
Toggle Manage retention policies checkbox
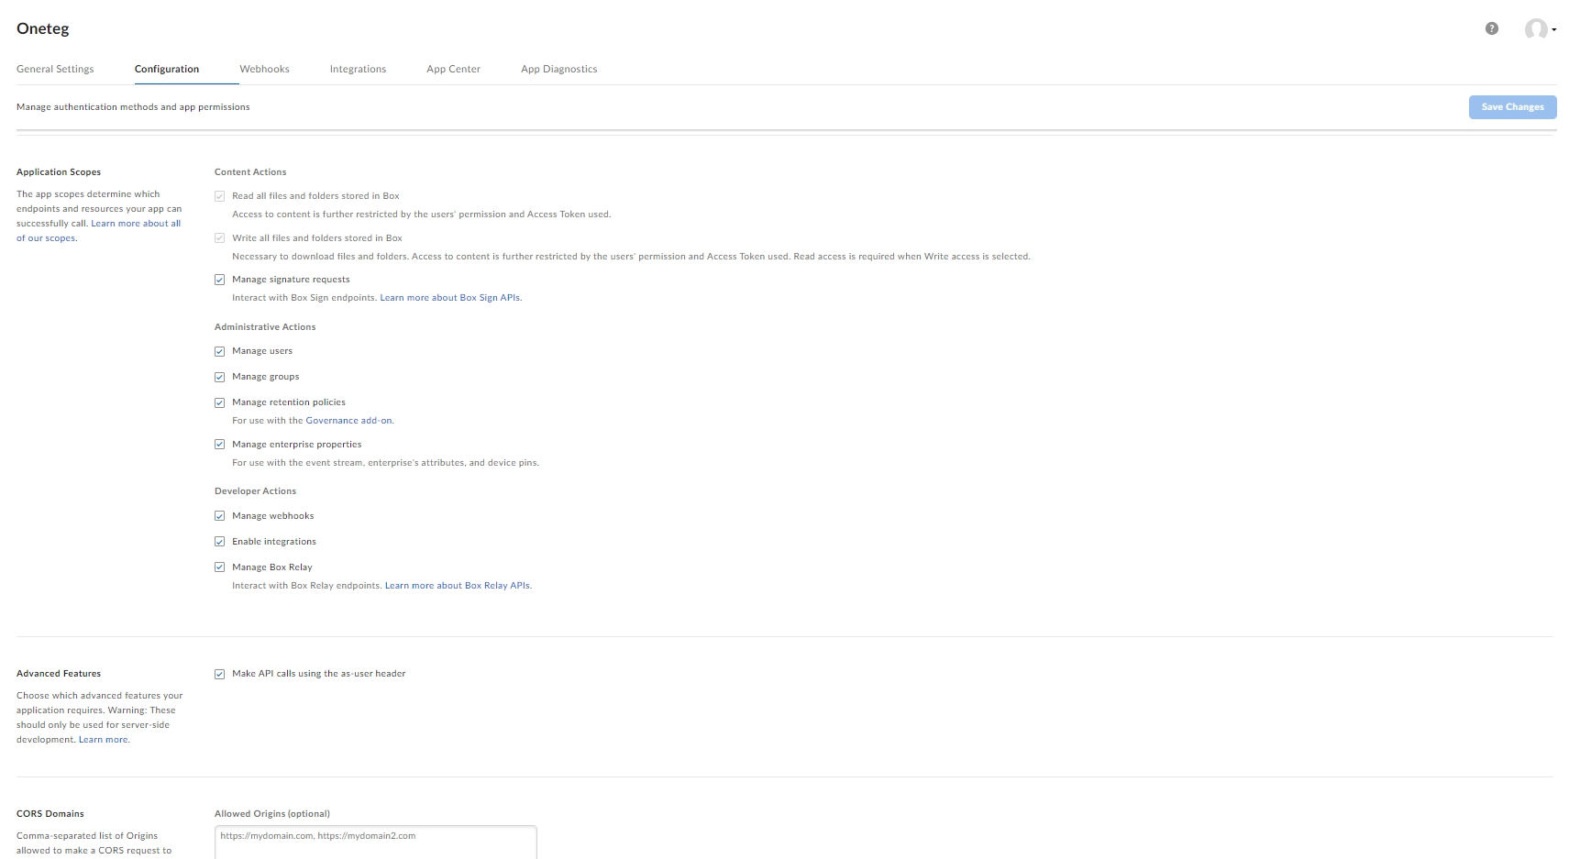click(220, 402)
